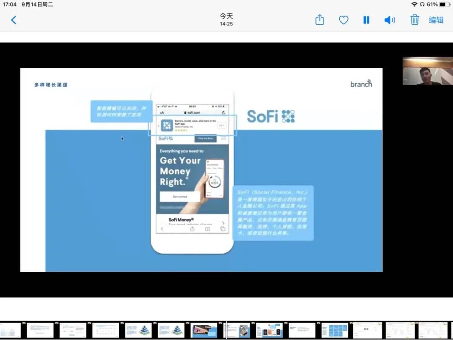Viewport: 453px width, 340px height.
Task: Pause the playing video
Action: click(366, 20)
